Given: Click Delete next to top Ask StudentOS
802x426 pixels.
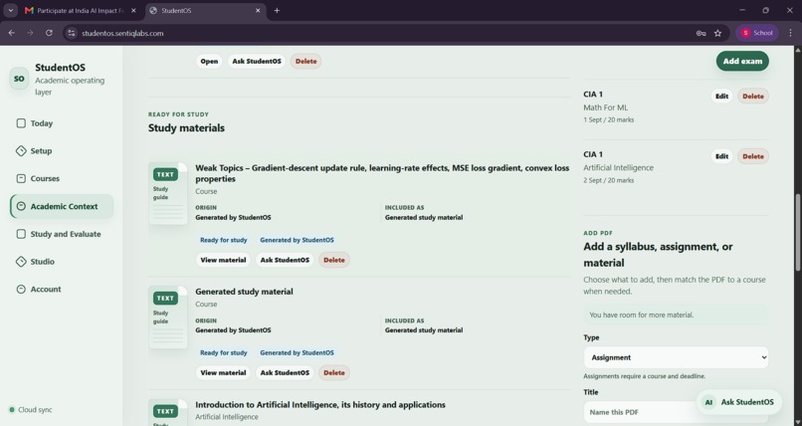Looking at the screenshot, I should tap(305, 61).
